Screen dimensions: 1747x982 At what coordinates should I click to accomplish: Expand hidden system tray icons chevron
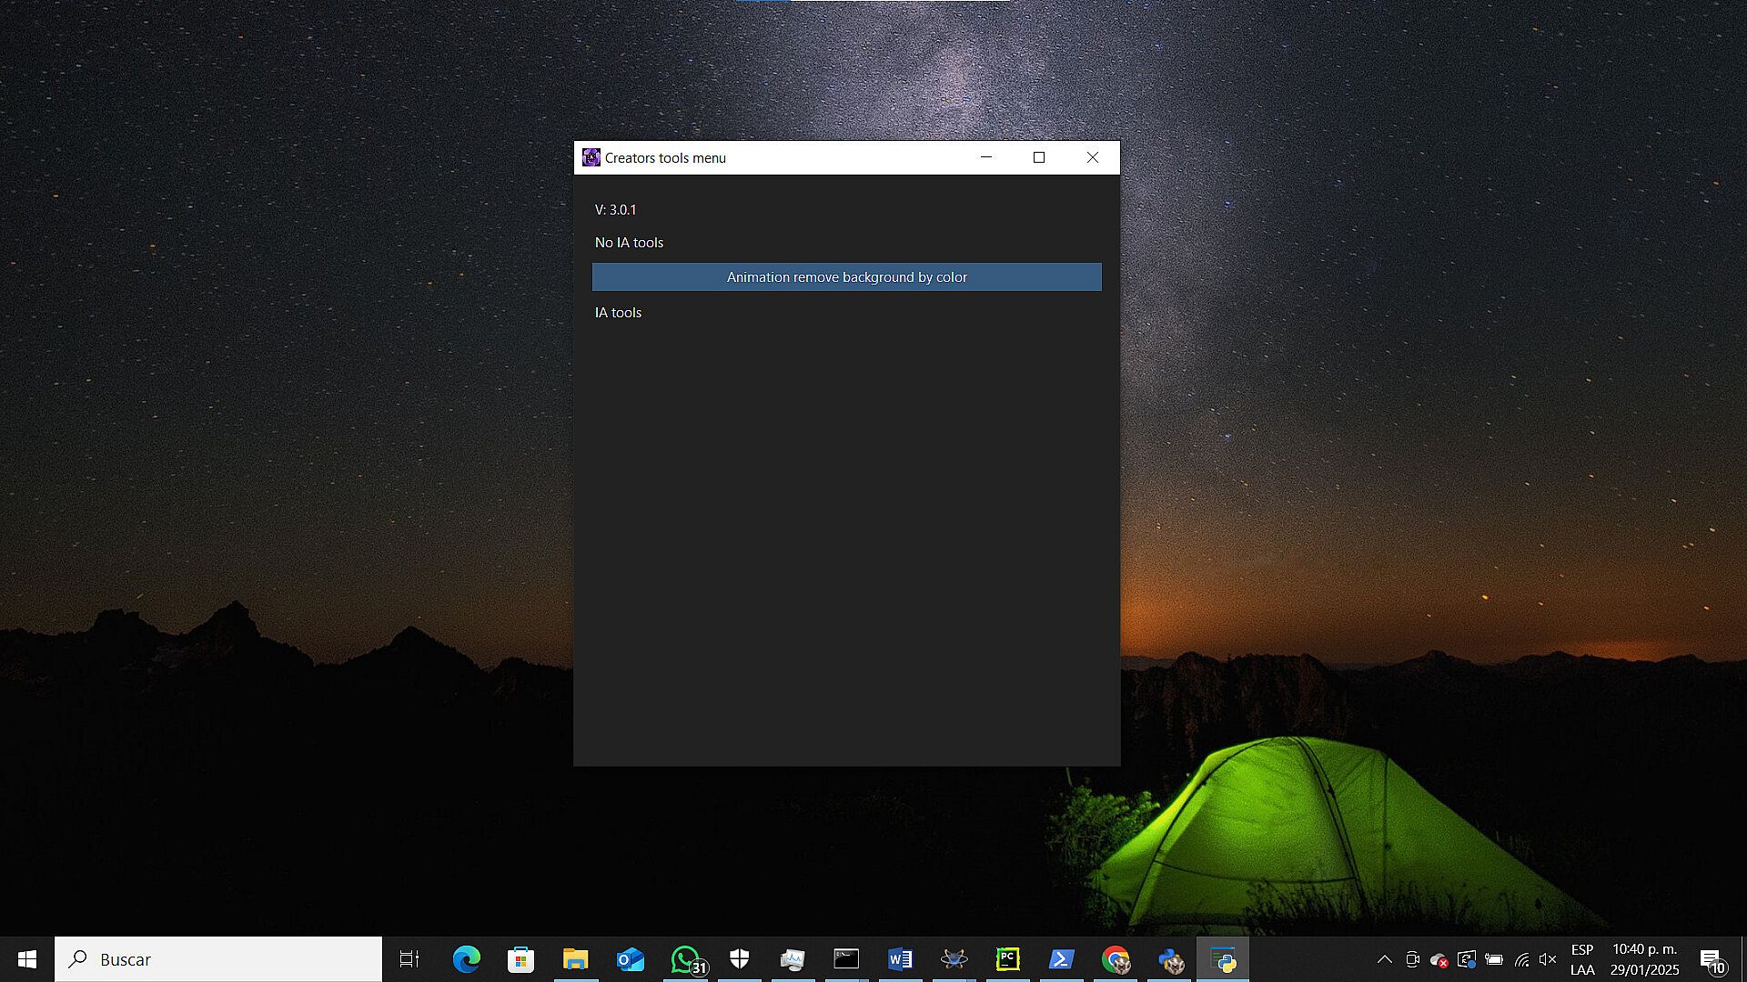pos(1384,959)
